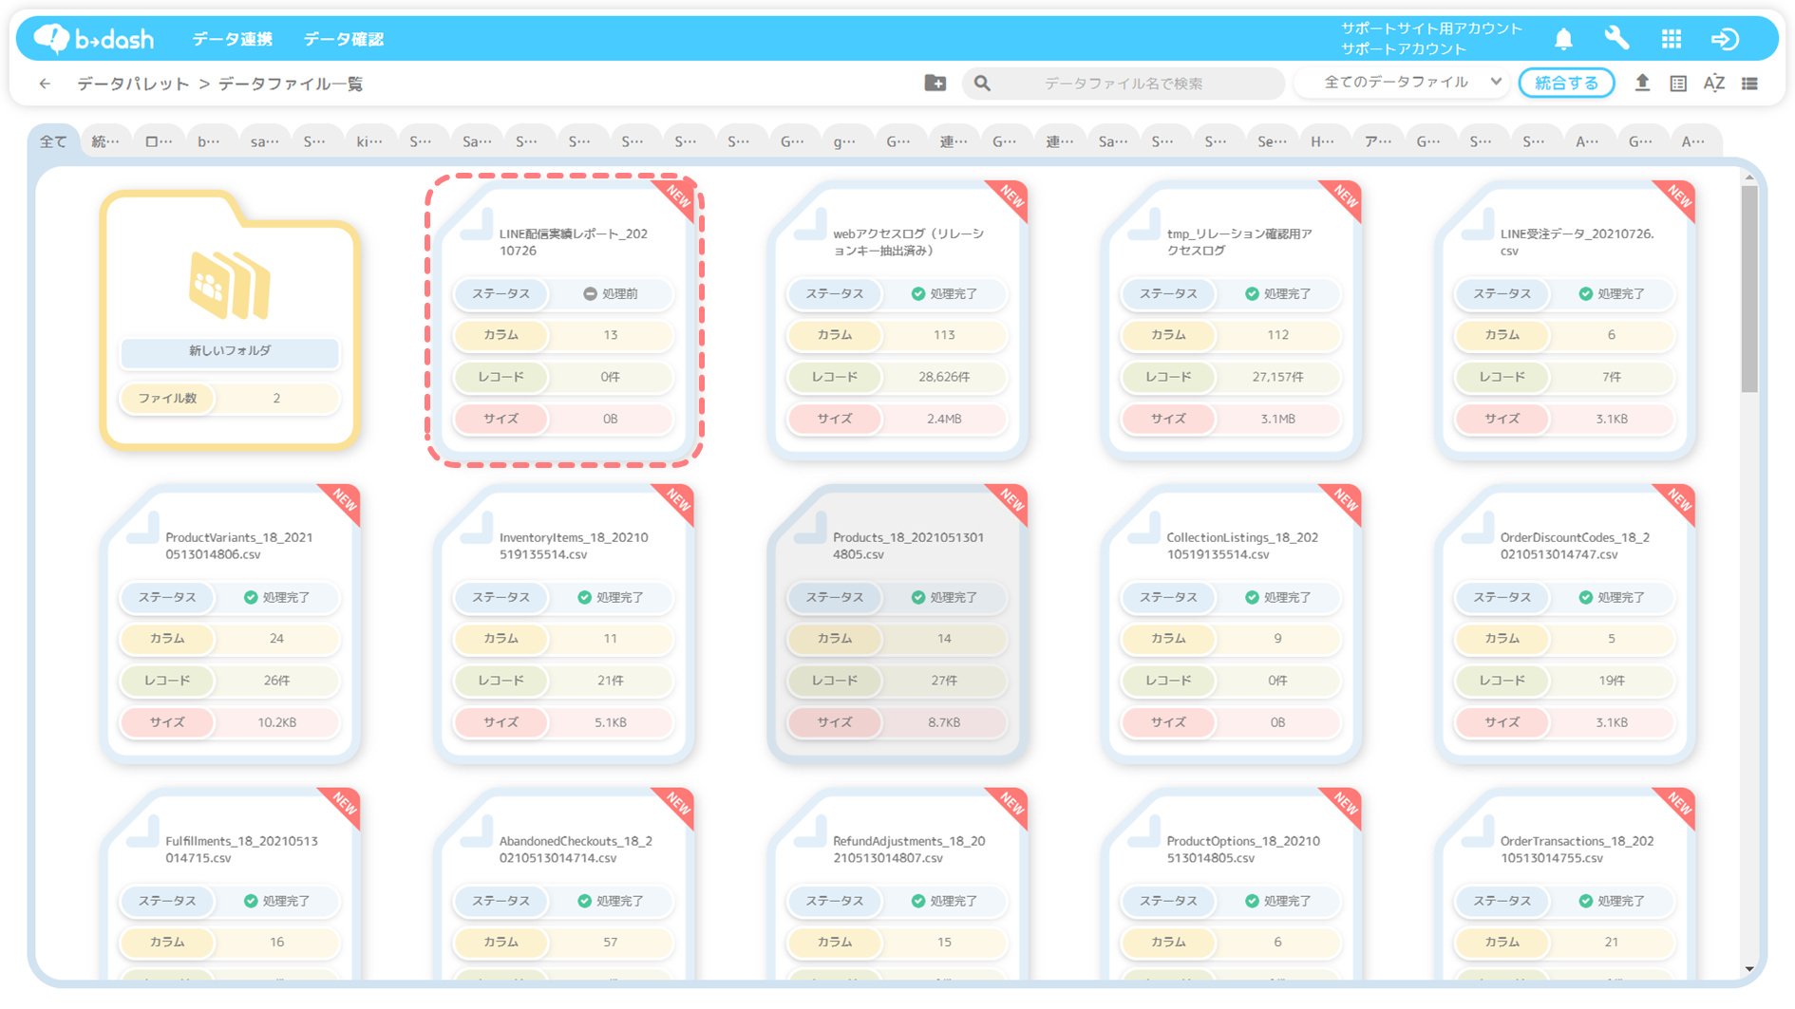Open ProductOptions_18 csv card
Viewport: 1795px width, 1009px height.
[1232, 884]
